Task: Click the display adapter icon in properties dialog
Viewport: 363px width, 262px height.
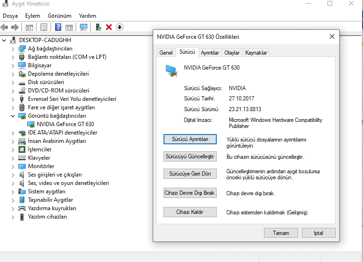Action: pyautogui.click(x=171, y=71)
